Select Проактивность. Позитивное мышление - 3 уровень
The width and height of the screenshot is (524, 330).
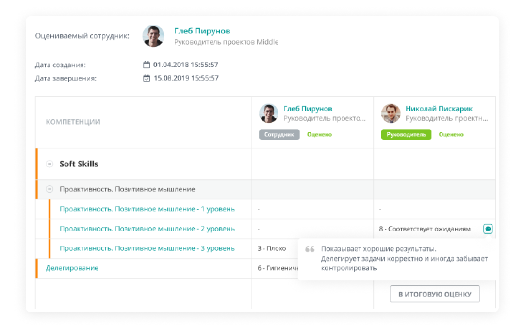(x=147, y=248)
